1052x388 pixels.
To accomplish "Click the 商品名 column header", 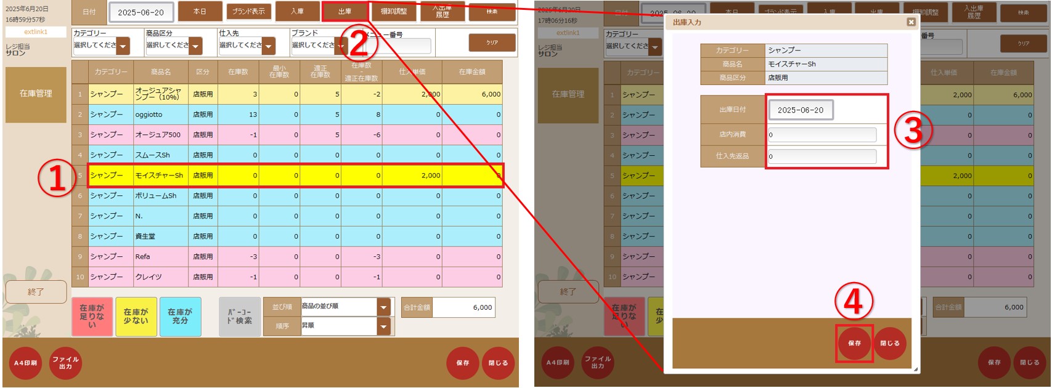I will point(161,72).
